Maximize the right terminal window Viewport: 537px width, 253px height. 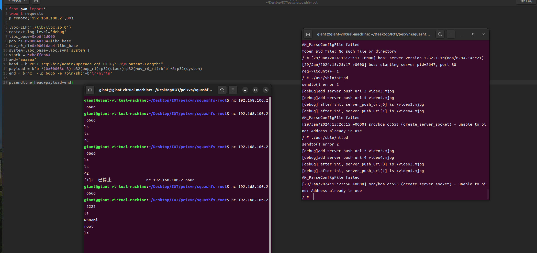pyautogui.click(x=473, y=34)
